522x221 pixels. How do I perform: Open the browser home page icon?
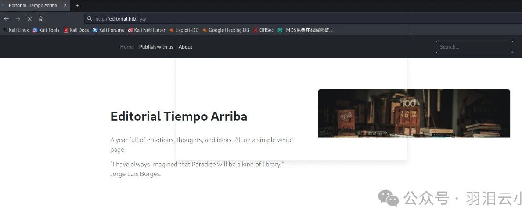(41, 19)
